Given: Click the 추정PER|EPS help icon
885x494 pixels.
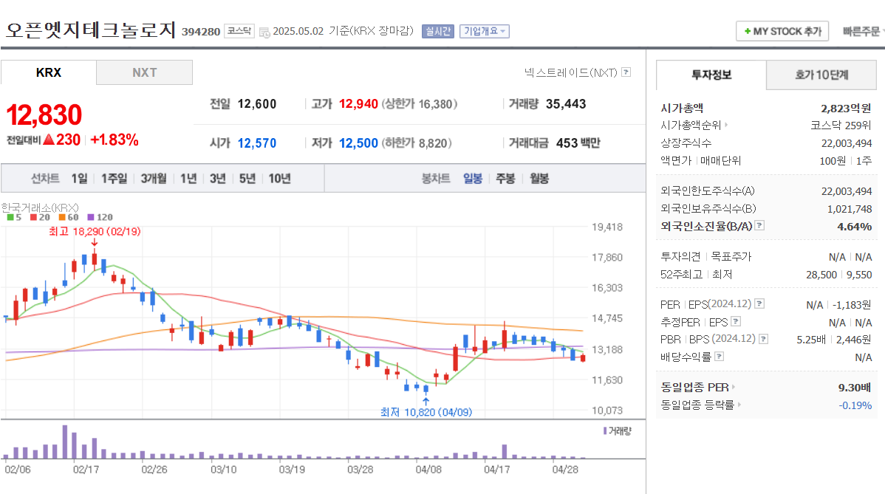Looking at the screenshot, I should coord(736,320).
